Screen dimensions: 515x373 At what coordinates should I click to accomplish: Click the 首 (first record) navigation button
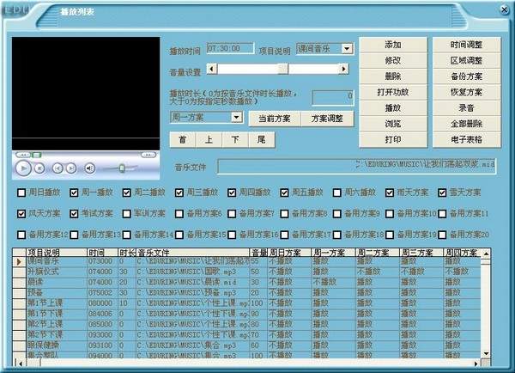[183, 139]
